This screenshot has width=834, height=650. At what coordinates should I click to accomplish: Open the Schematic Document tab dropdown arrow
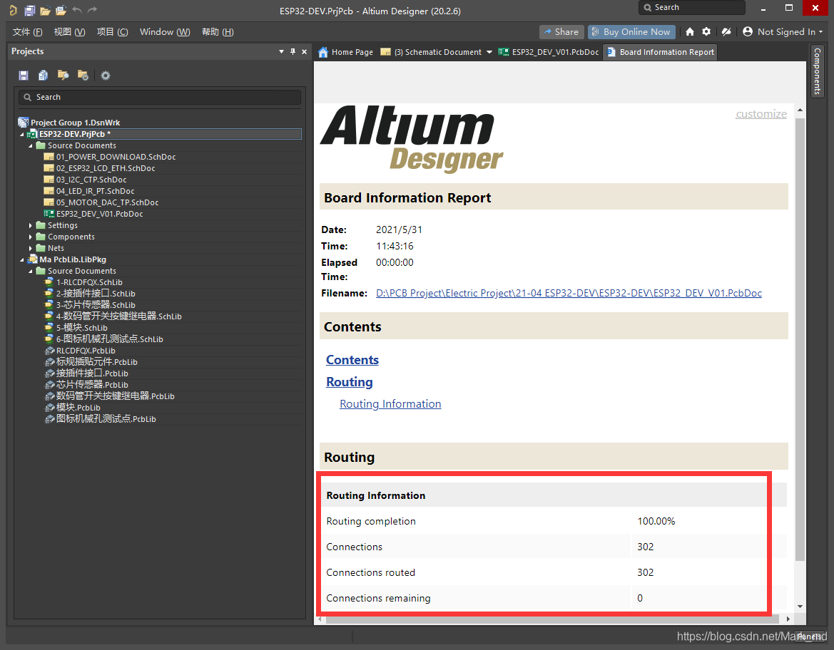489,52
